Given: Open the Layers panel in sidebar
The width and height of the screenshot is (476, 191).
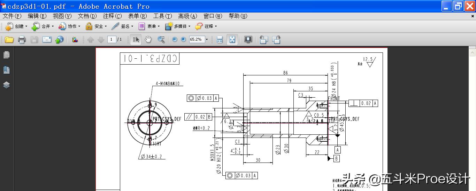Looking at the screenshot, I should pyautogui.click(x=6, y=85).
